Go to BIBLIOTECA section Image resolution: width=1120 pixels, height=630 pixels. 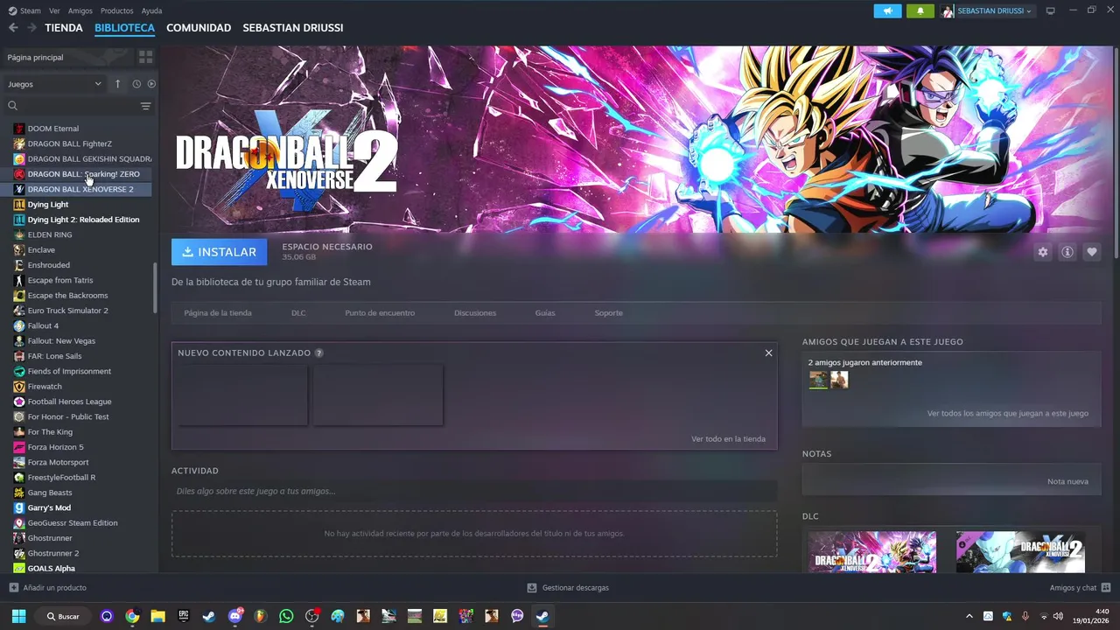[124, 28]
